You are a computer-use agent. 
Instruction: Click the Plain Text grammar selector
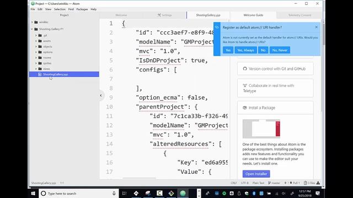258,183
